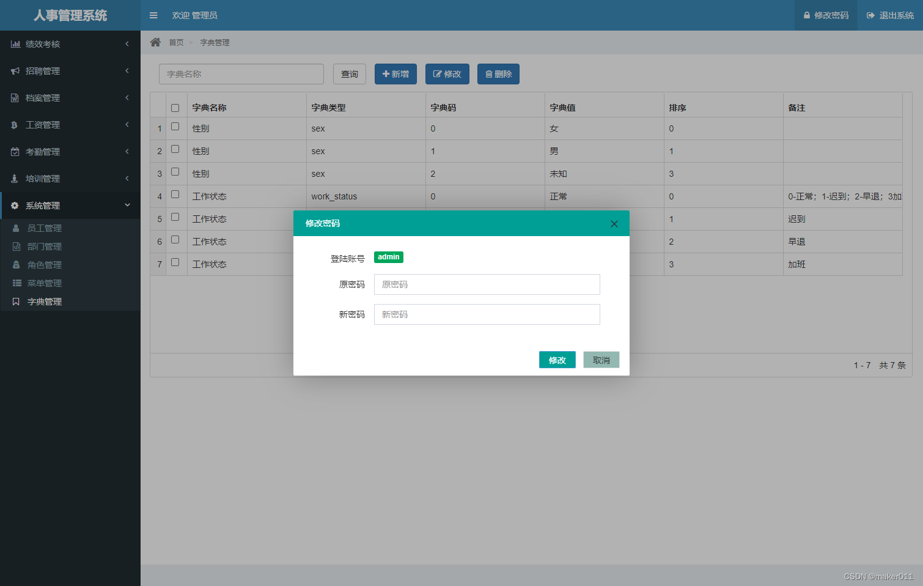
Task: Click the 首页 breadcrumb link
Action: tap(176, 42)
